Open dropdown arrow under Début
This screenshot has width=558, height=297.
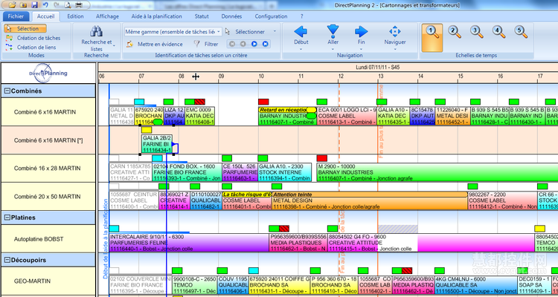point(301,49)
